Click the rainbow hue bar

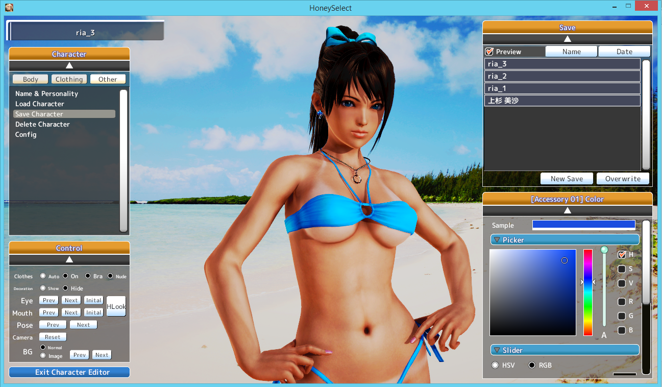pyautogui.click(x=588, y=292)
